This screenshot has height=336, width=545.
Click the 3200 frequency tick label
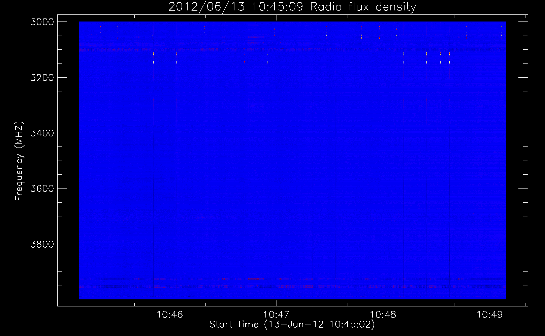tap(42, 78)
